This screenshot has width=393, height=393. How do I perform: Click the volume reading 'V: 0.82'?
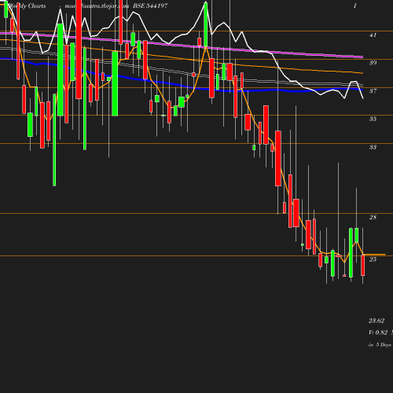click(378, 332)
